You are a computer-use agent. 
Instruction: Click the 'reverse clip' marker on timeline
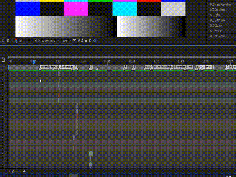(49, 67)
